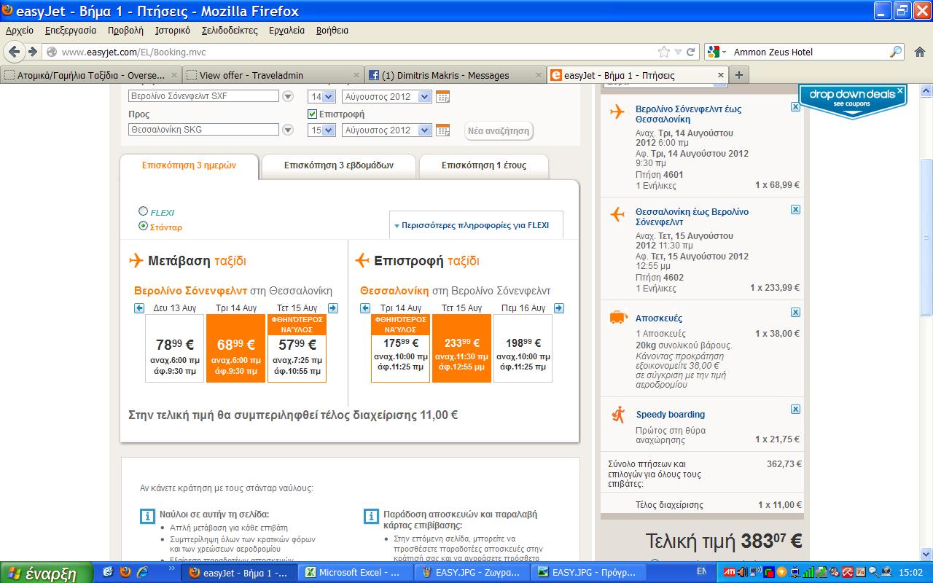
Task: Remove the Thessaloniki to Berlin flight from basket
Action: click(795, 209)
